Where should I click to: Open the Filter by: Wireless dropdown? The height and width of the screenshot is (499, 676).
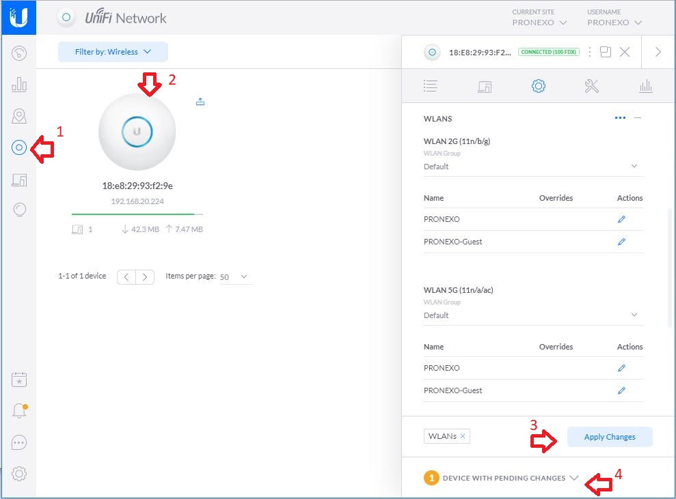click(x=113, y=52)
